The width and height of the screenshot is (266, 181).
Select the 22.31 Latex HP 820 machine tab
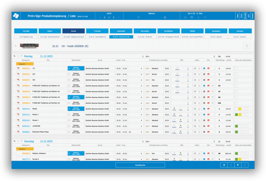(x=145, y=37)
